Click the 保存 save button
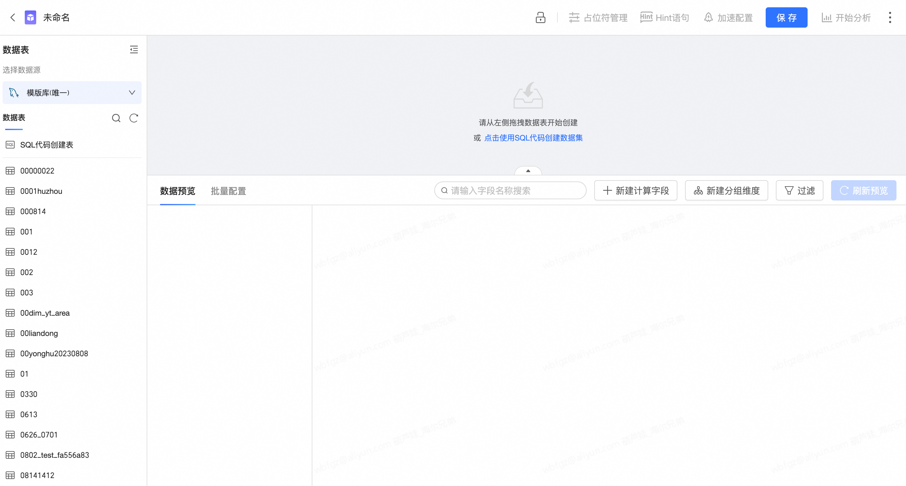The height and width of the screenshot is (486, 906). [x=786, y=17]
